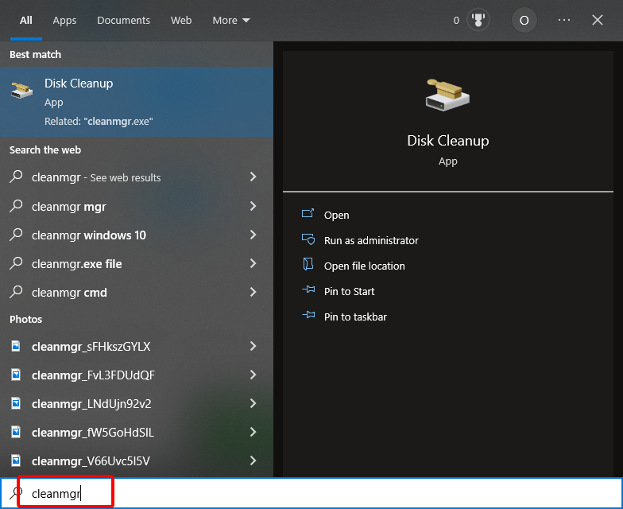623x509 pixels.
Task: Click the Open file location folder icon
Action: 308,266
